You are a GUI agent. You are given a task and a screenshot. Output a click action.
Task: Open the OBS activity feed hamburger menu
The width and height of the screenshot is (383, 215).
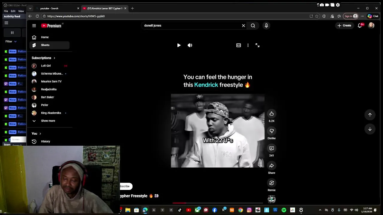(x=6, y=23)
